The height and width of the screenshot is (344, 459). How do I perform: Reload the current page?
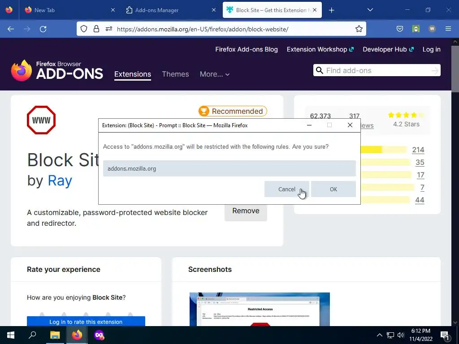tap(43, 29)
